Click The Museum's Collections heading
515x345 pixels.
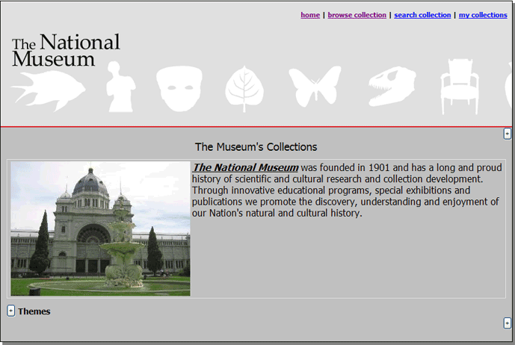point(256,147)
